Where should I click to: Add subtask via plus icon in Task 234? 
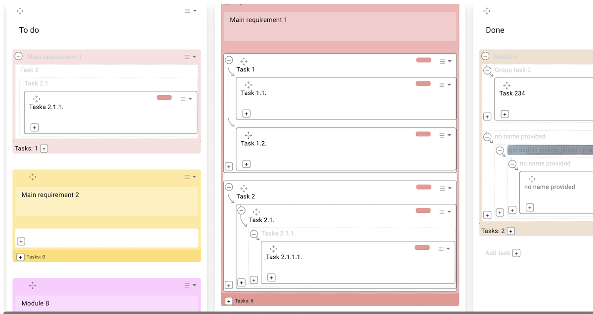505,114
